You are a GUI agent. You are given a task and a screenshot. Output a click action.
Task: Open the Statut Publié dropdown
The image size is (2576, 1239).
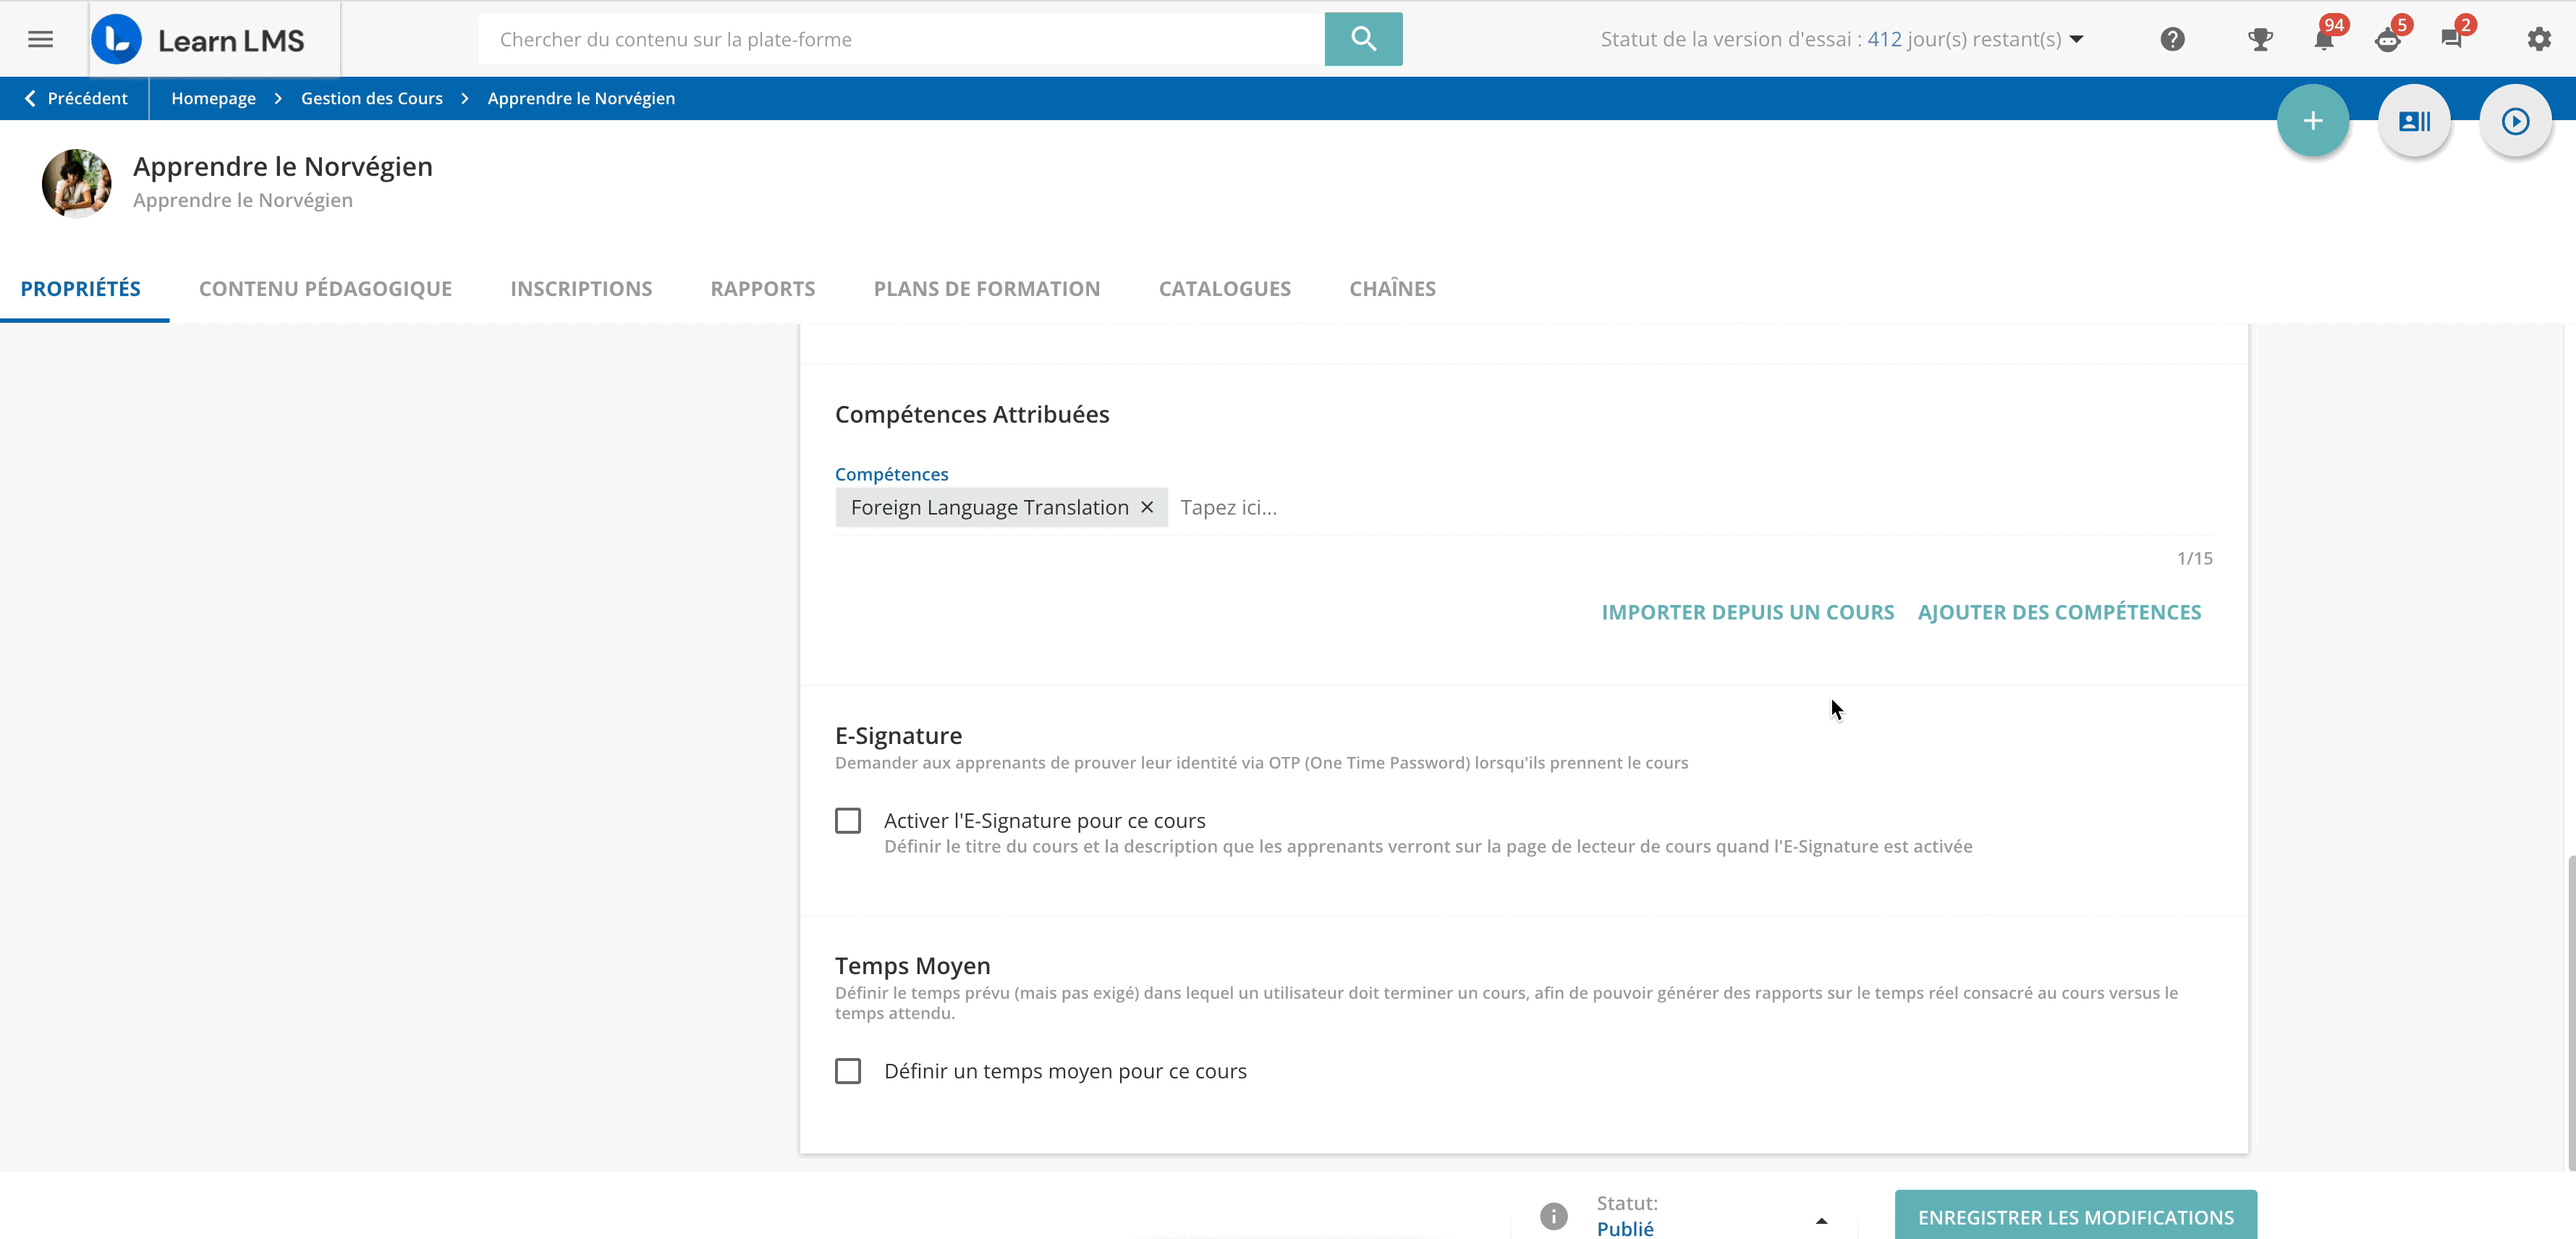(x=1820, y=1220)
